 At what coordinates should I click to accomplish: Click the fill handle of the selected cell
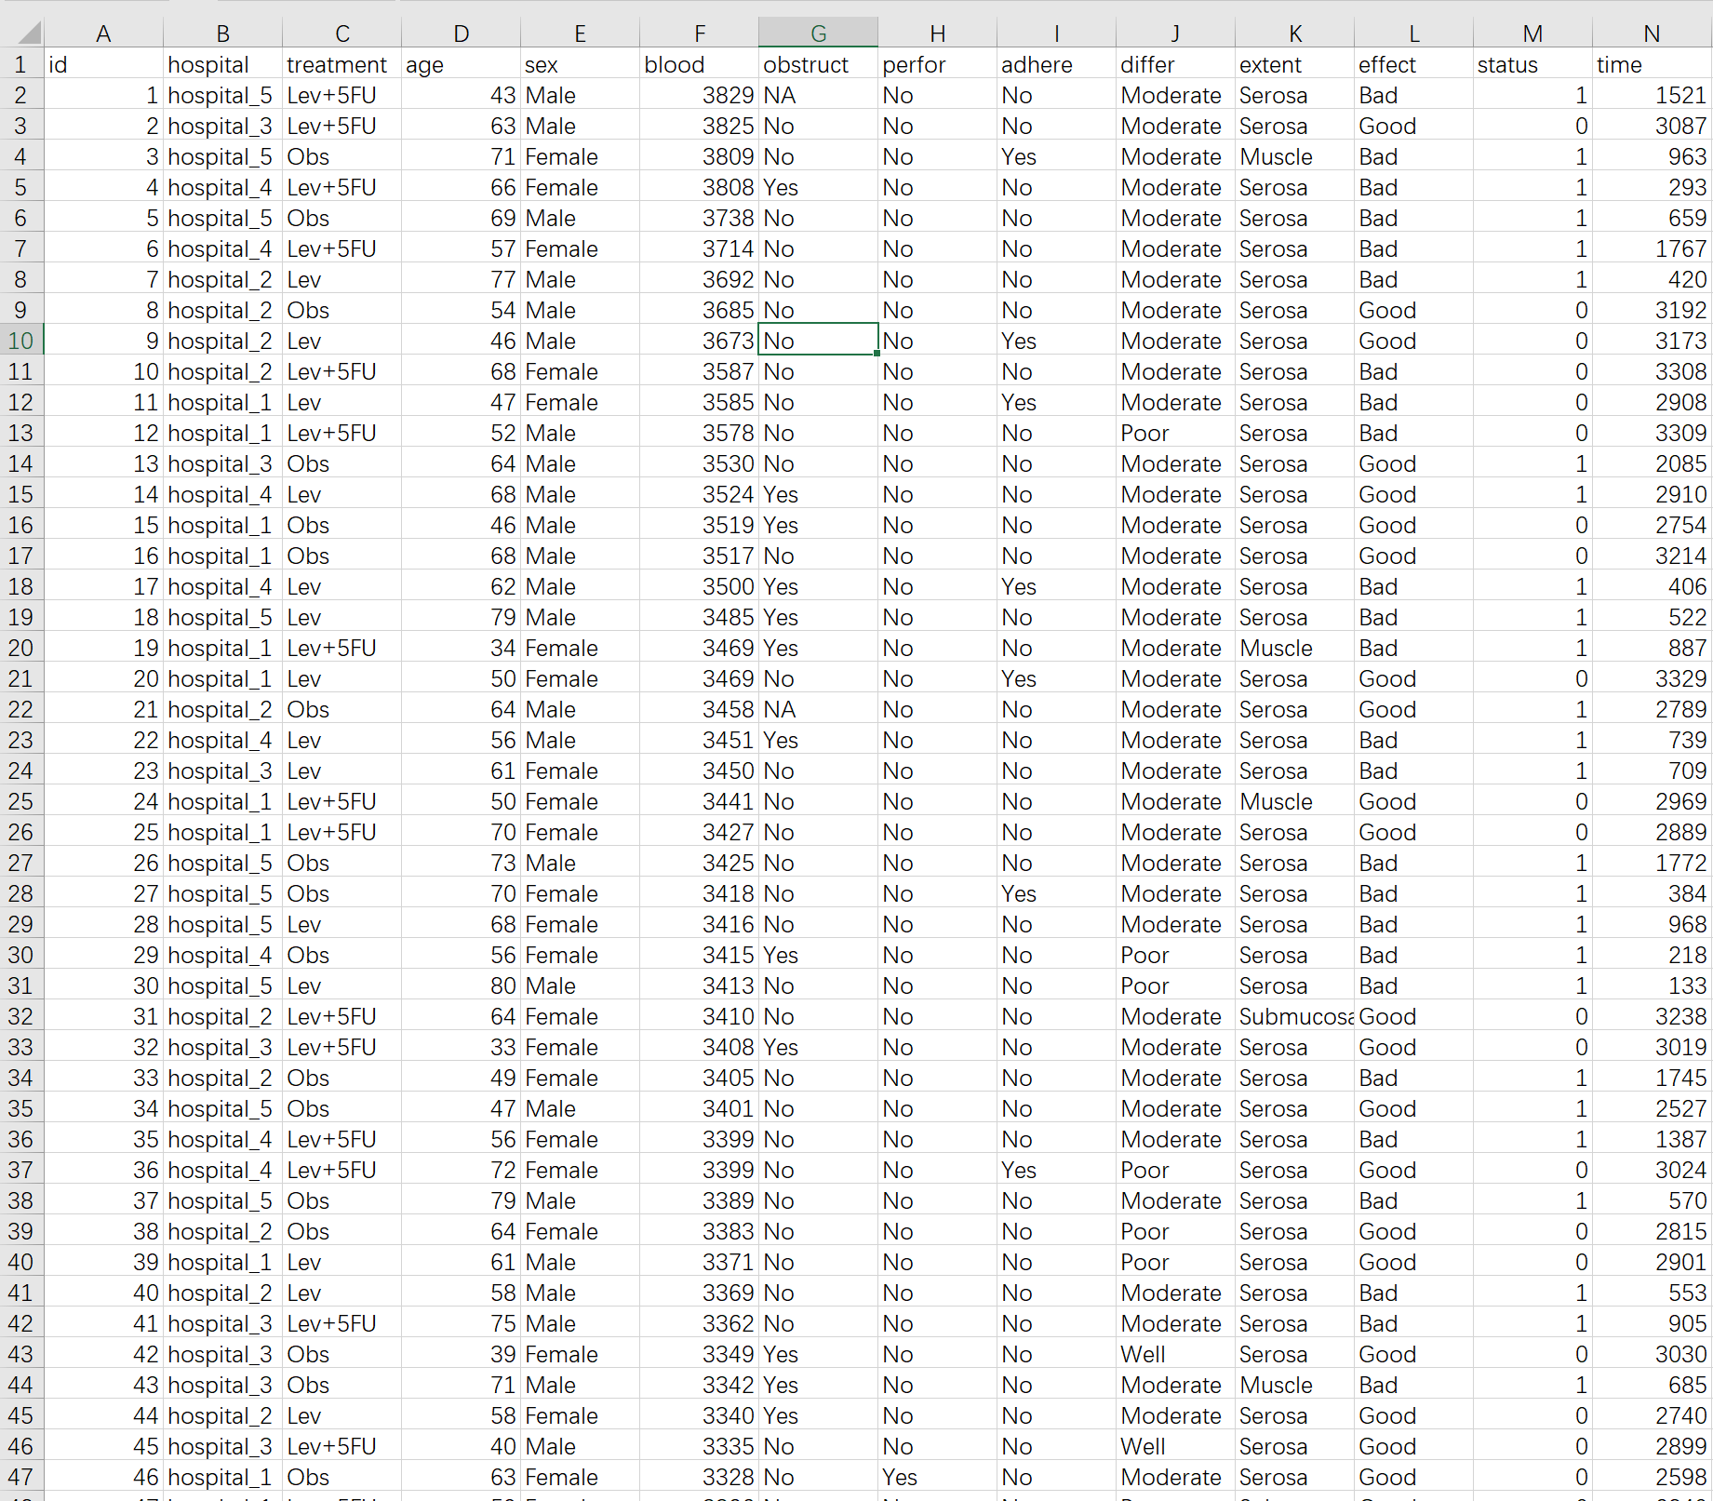point(877,354)
